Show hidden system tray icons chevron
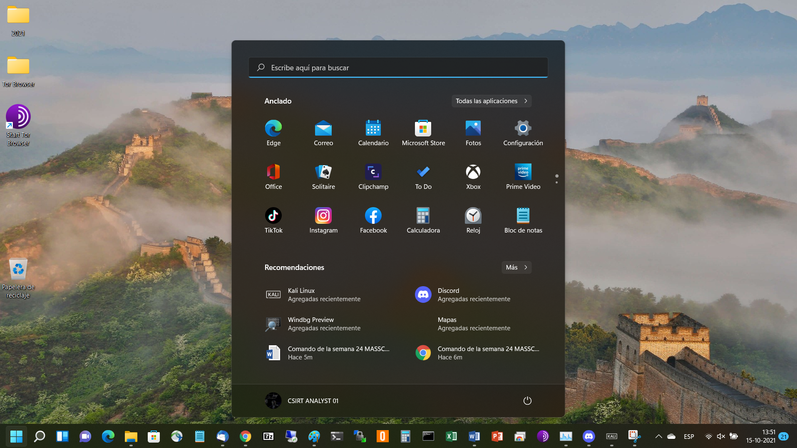 pos(658,436)
